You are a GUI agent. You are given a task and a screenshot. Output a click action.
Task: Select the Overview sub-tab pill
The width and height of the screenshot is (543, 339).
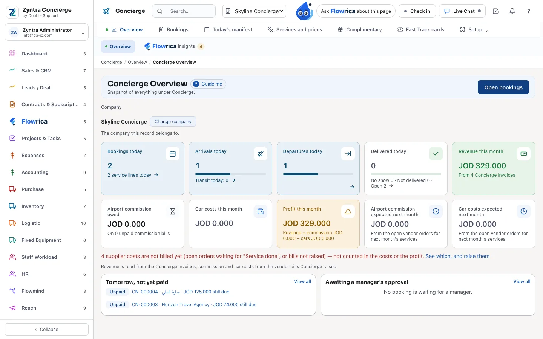point(118,46)
